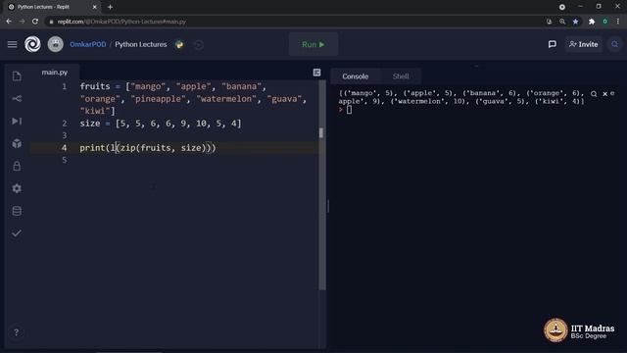The image size is (627, 353).
Task: Open the user avatar profile
Action: tap(56, 44)
